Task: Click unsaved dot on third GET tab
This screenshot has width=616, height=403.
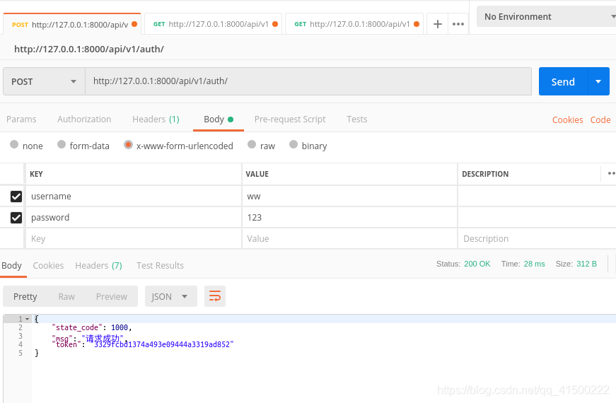Action: pyautogui.click(x=417, y=24)
